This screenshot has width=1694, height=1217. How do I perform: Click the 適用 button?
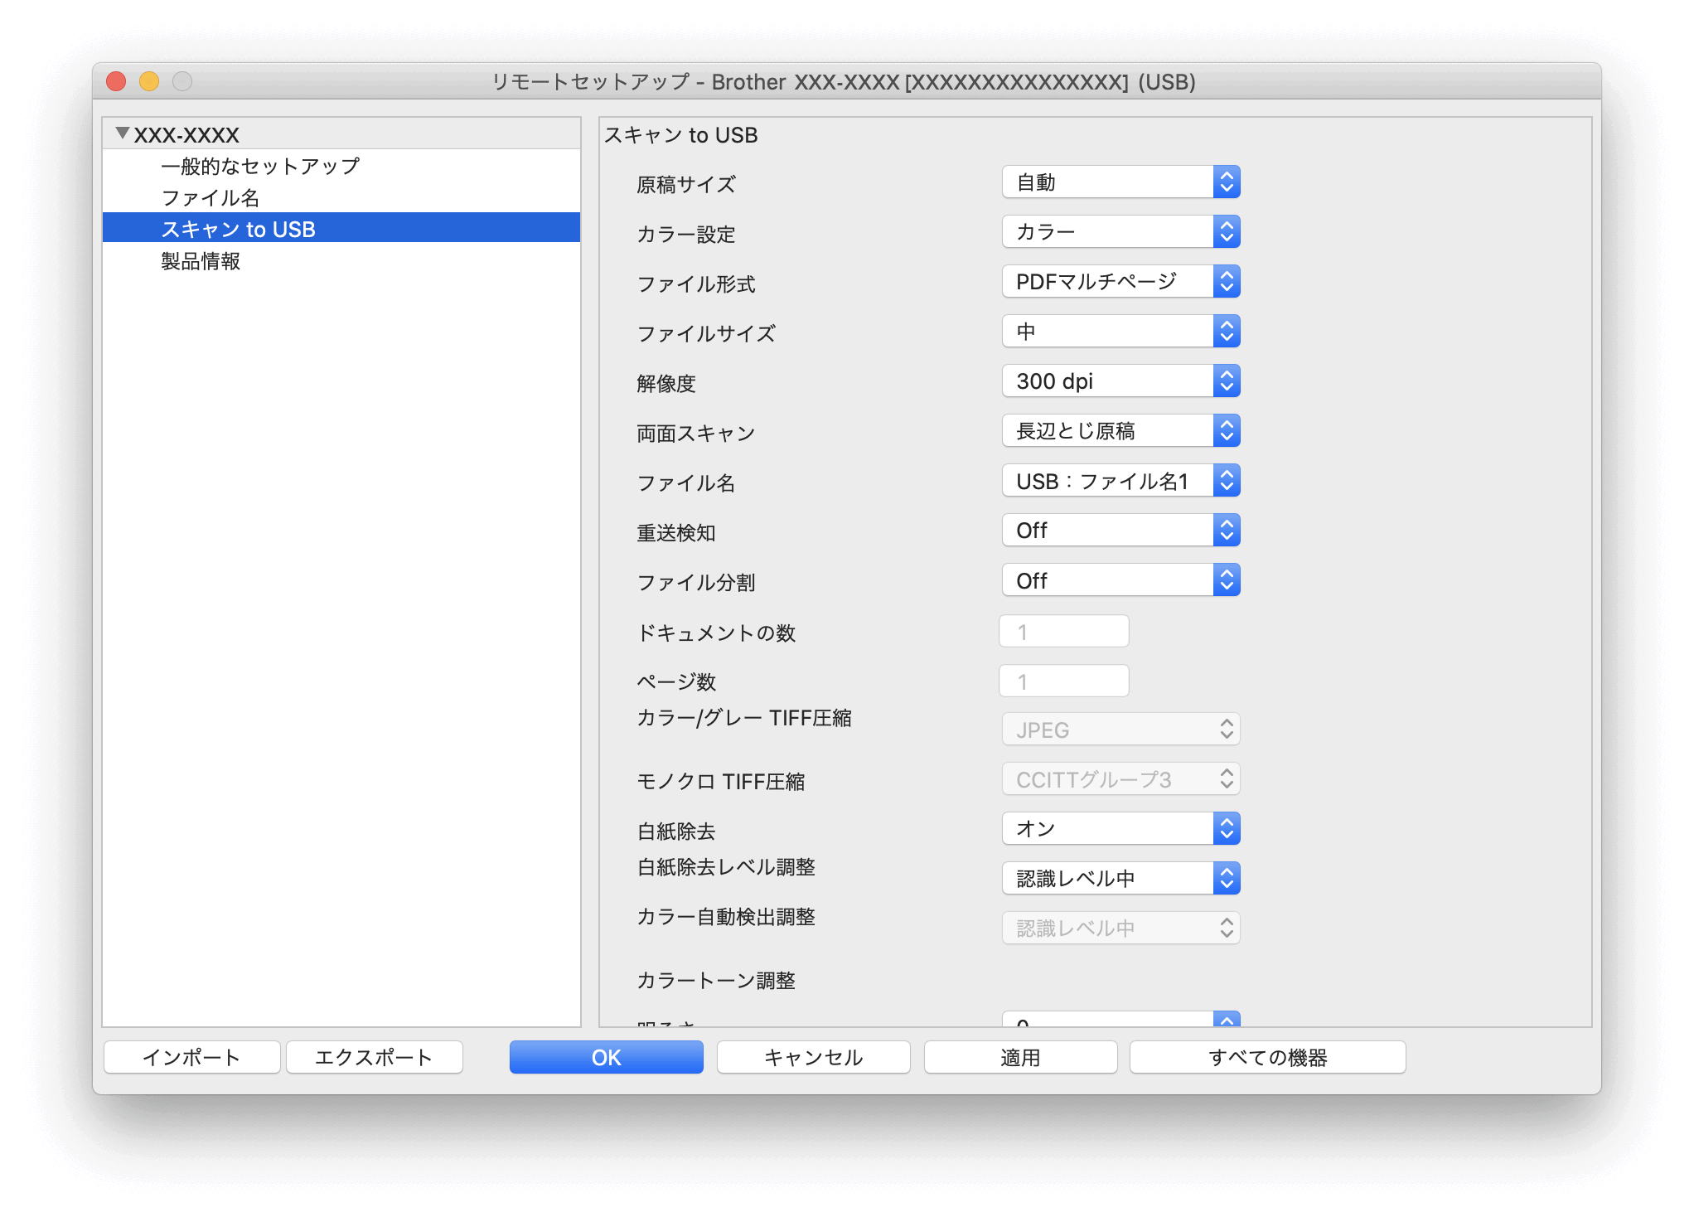click(x=1020, y=1057)
